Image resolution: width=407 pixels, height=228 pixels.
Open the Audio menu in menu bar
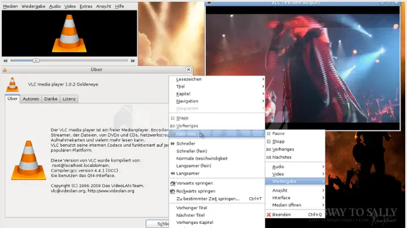point(55,6)
